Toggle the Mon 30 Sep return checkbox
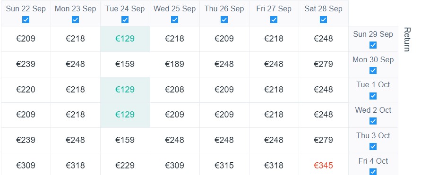The height and width of the screenshot is (175, 421). [x=373, y=70]
